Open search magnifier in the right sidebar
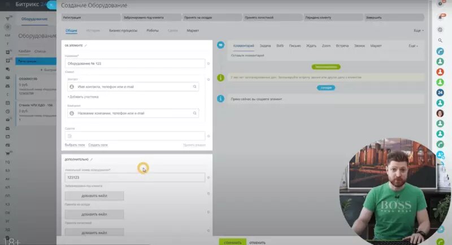The image size is (452, 245). pyautogui.click(x=440, y=41)
